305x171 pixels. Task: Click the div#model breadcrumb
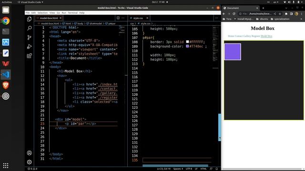94,23
